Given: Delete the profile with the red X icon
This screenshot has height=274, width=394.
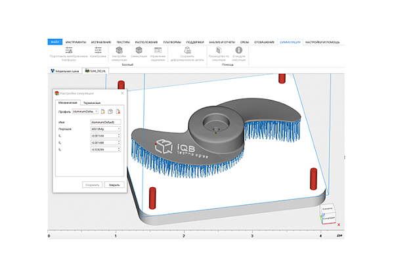Looking at the screenshot, I should click(118, 112).
